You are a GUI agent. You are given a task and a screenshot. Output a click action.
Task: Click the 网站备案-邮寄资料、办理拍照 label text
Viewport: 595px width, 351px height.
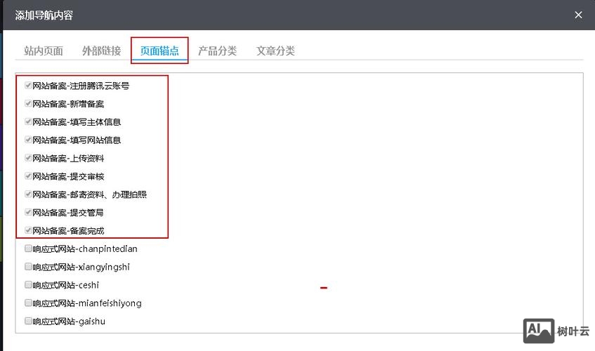(x=89, y=194)
